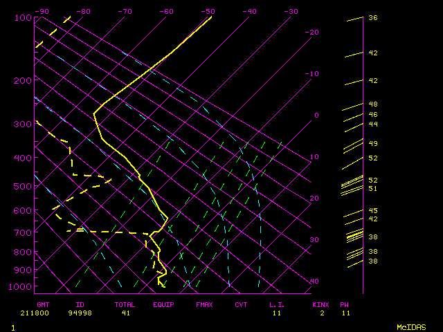Click the 0 degree isotherm label
The height and width of the screenshot is (332, 443).
(316, 115)
